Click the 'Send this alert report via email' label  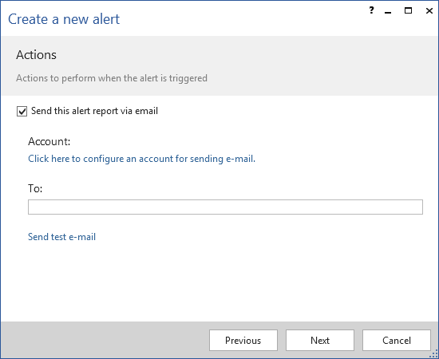(94, 111)
